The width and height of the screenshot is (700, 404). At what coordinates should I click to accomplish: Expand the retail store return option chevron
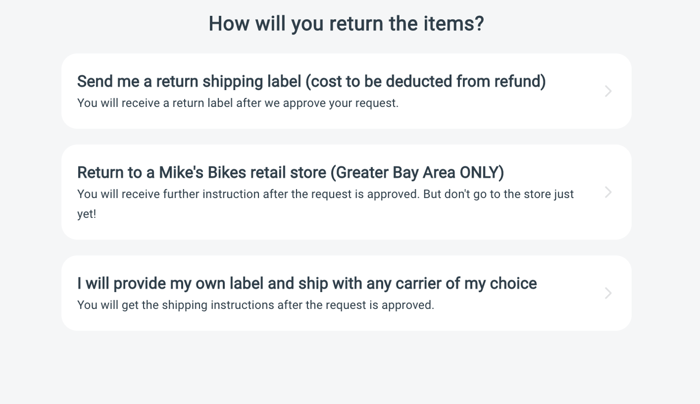pos(608,192)
